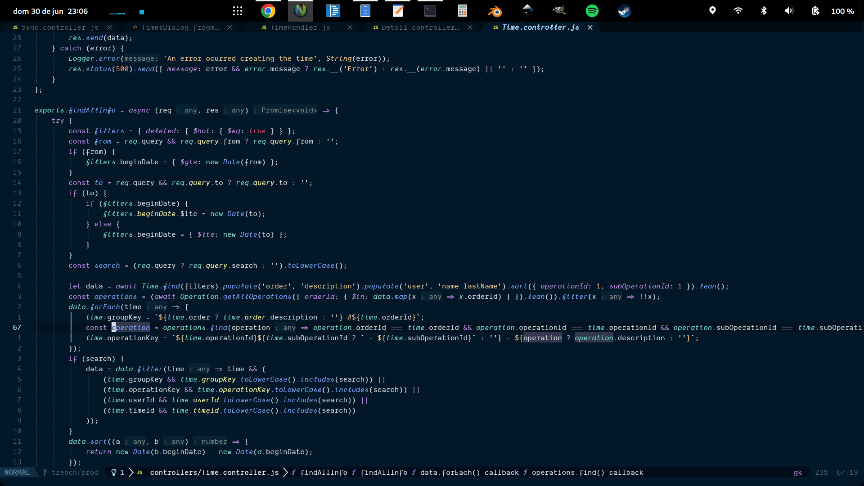Viewport: 864px width, 486px height.
Task: Switch to the TimesDialog.fragm… tab
Action: (180, 27)
